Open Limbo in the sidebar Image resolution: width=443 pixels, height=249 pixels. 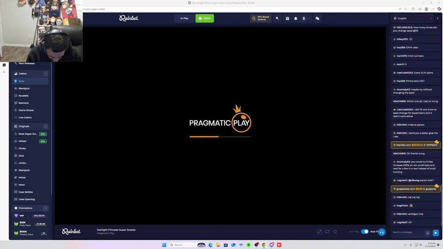click(x=30, y=163)
